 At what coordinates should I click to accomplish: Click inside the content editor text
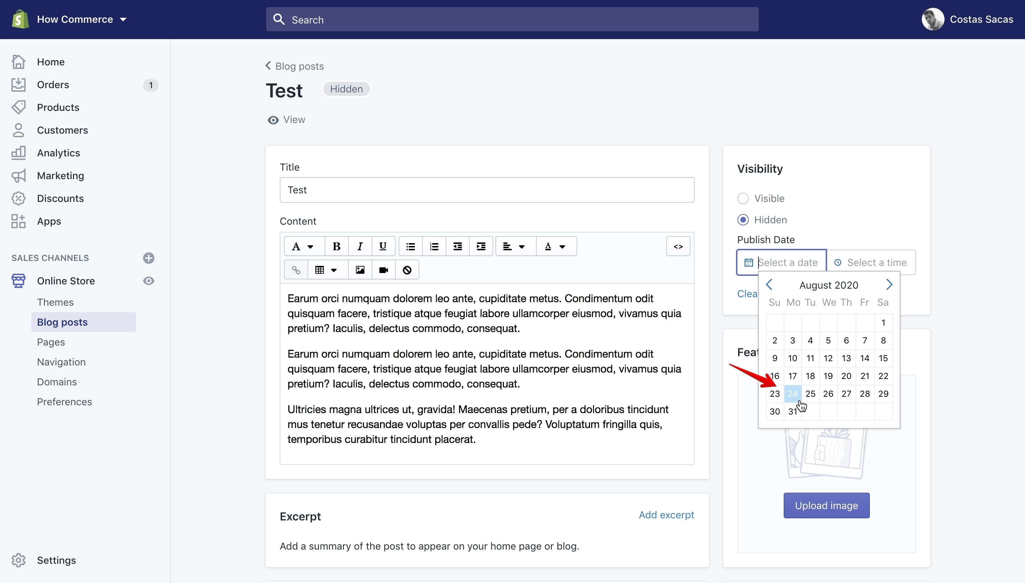(x=487, y=374)
